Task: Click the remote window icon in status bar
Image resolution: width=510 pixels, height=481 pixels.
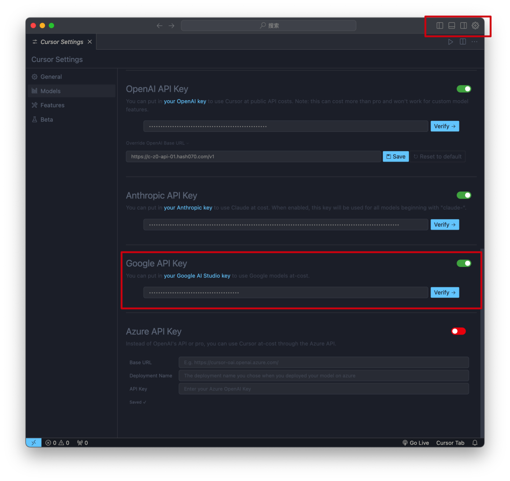Action: (34, 443)
